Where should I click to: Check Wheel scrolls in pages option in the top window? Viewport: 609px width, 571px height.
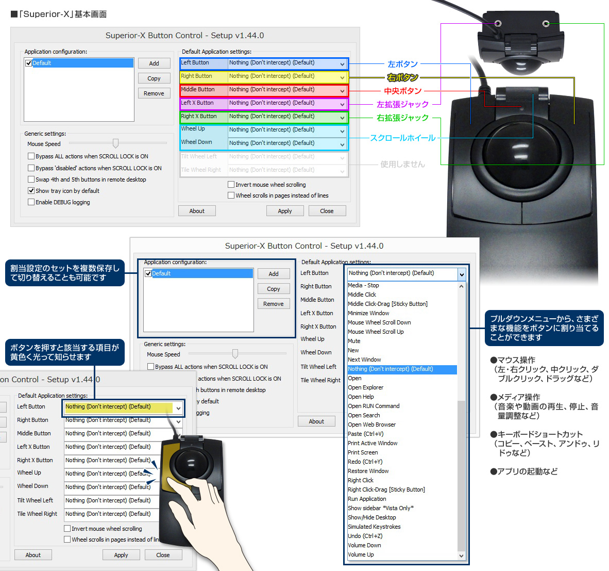[x=231, y=195]
